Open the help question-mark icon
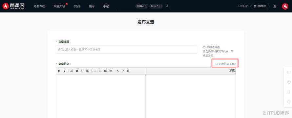Image resolution: width=292 pixels, height=118 pixels. pyautogui.click(x=289, y=82)
